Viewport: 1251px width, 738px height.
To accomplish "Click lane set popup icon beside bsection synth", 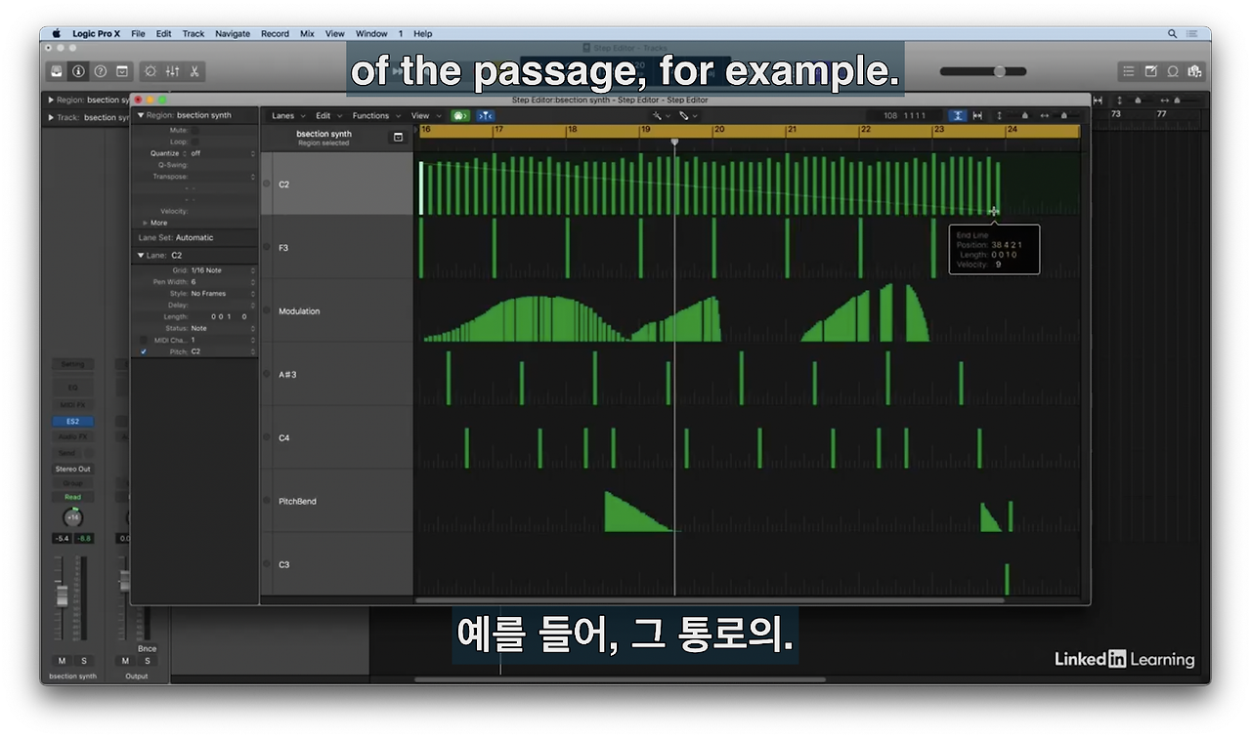I will 398,138.
